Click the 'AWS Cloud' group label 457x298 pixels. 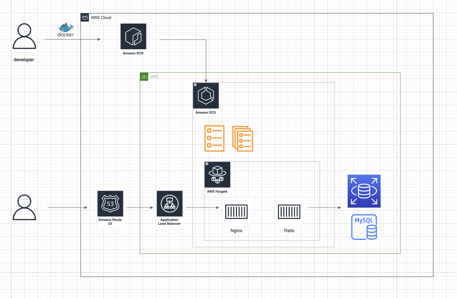(x=101, y=18)
